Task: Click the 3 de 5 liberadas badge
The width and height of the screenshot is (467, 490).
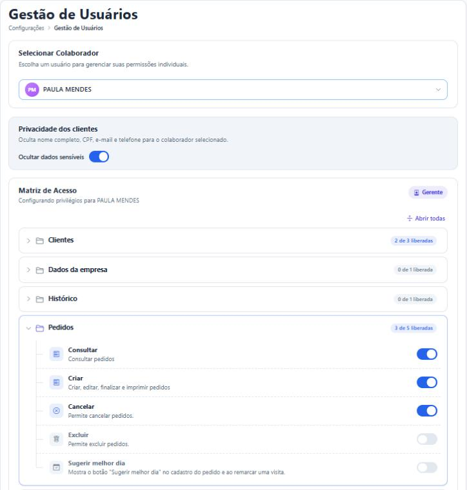Action: 413,328
